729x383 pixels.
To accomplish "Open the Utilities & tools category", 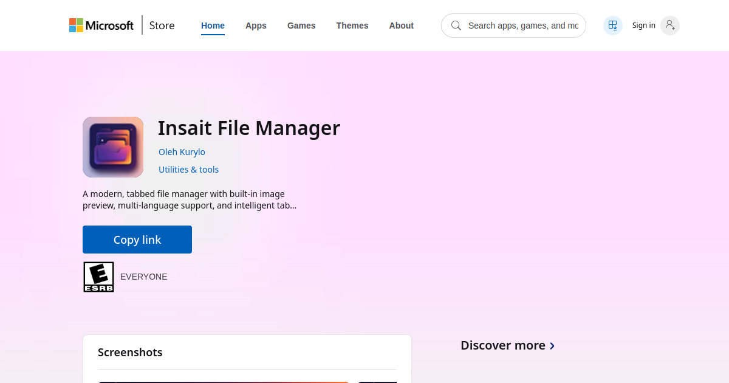I will coord(188,170).
